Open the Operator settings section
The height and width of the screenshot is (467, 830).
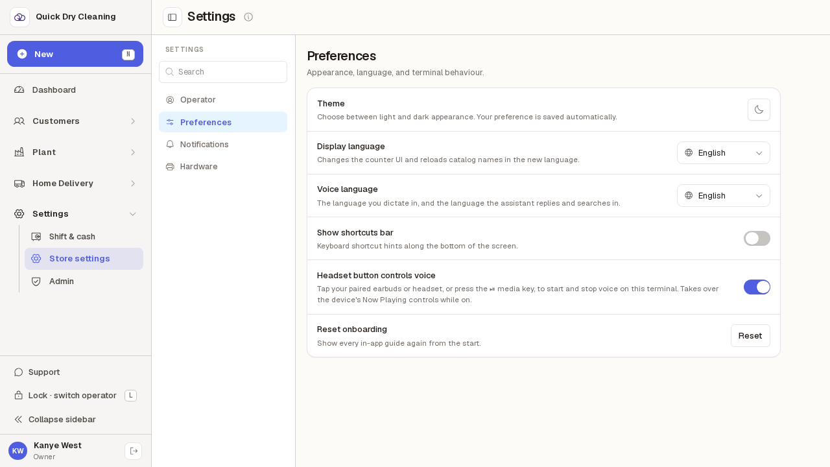223,100
